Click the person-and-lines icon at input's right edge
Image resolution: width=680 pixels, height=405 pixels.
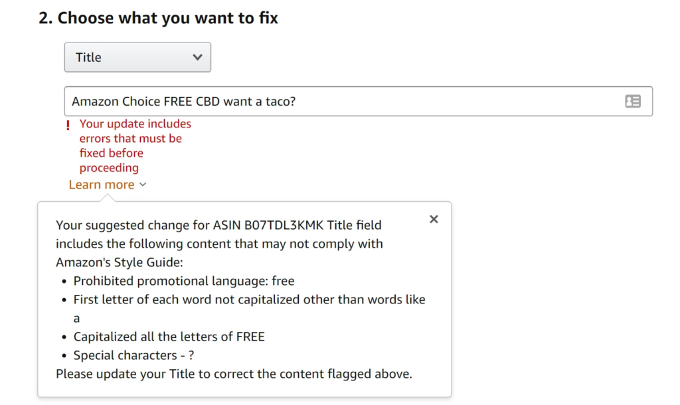[632, 101]
